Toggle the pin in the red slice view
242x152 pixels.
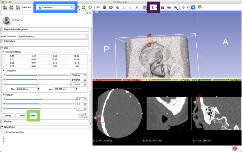coord(94,80)
